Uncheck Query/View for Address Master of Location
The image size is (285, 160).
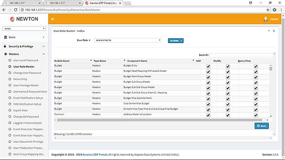coord(256,115)
